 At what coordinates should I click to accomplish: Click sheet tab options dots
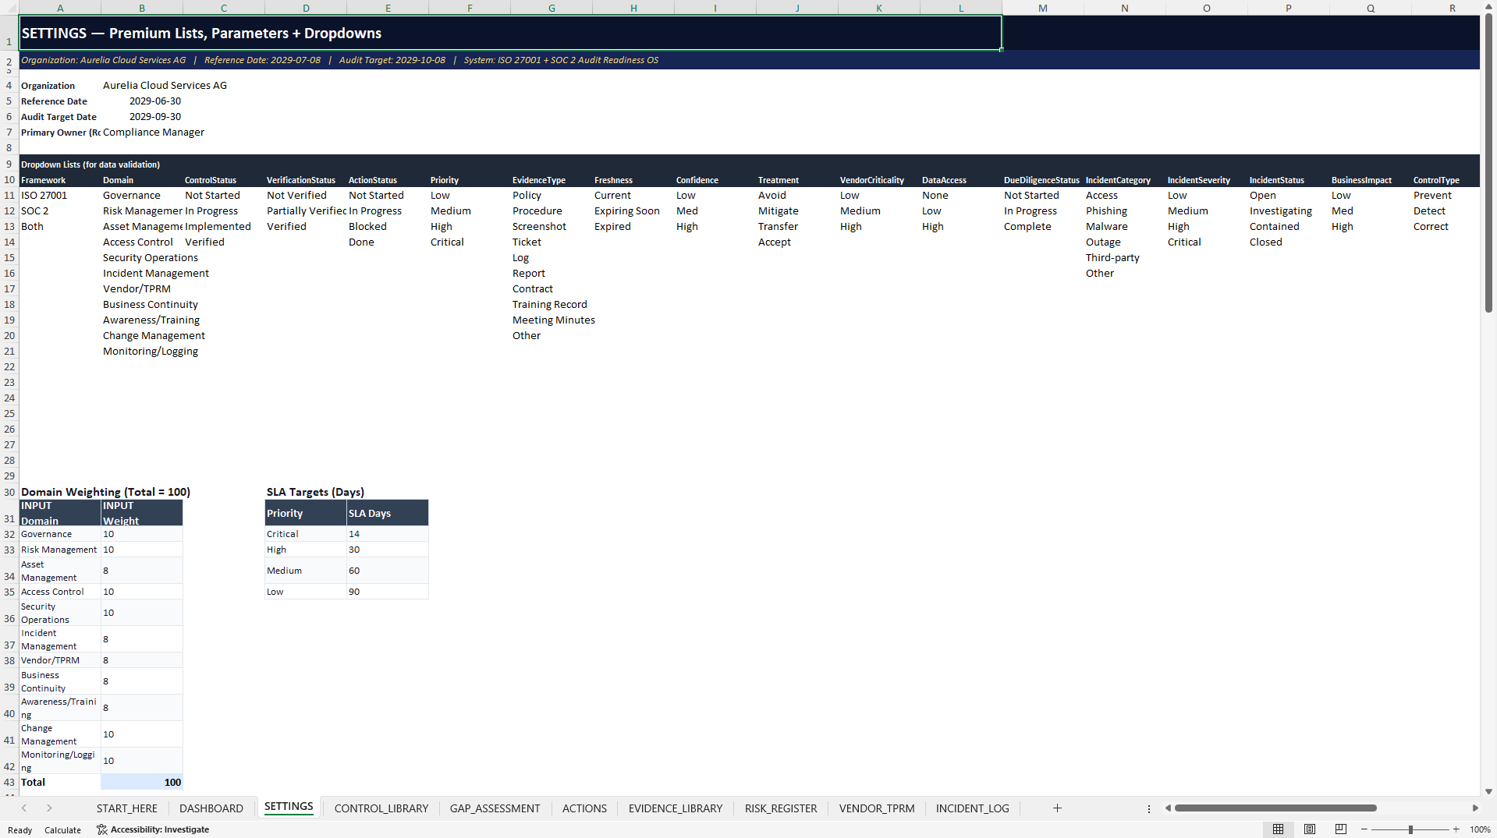[1149, 808]
